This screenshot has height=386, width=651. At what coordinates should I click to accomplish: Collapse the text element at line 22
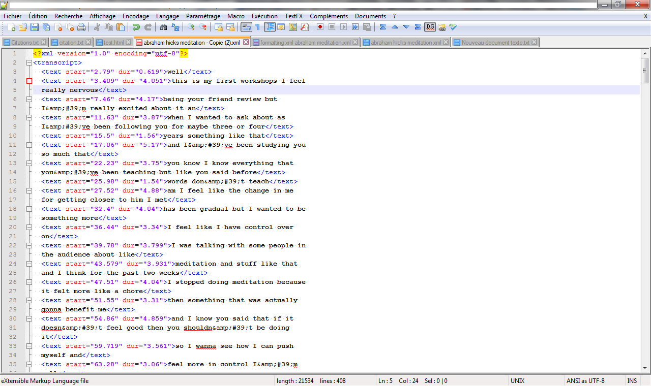(29, 245)
